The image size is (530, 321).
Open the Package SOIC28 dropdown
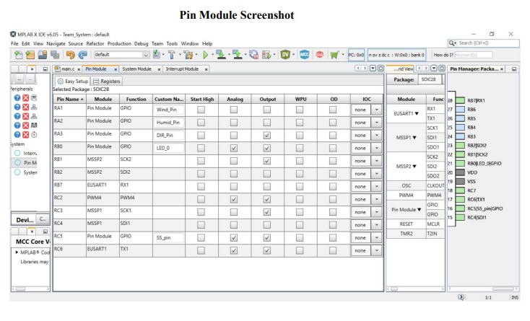click(430, 80)
